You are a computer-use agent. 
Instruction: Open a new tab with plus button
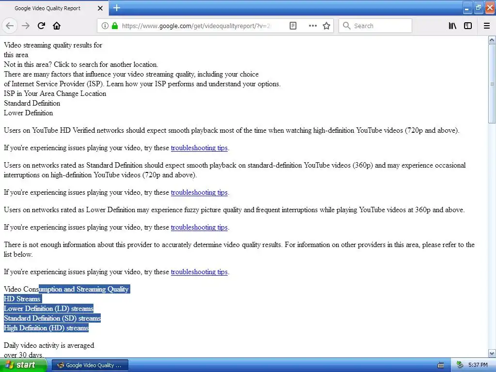(117, 8)
